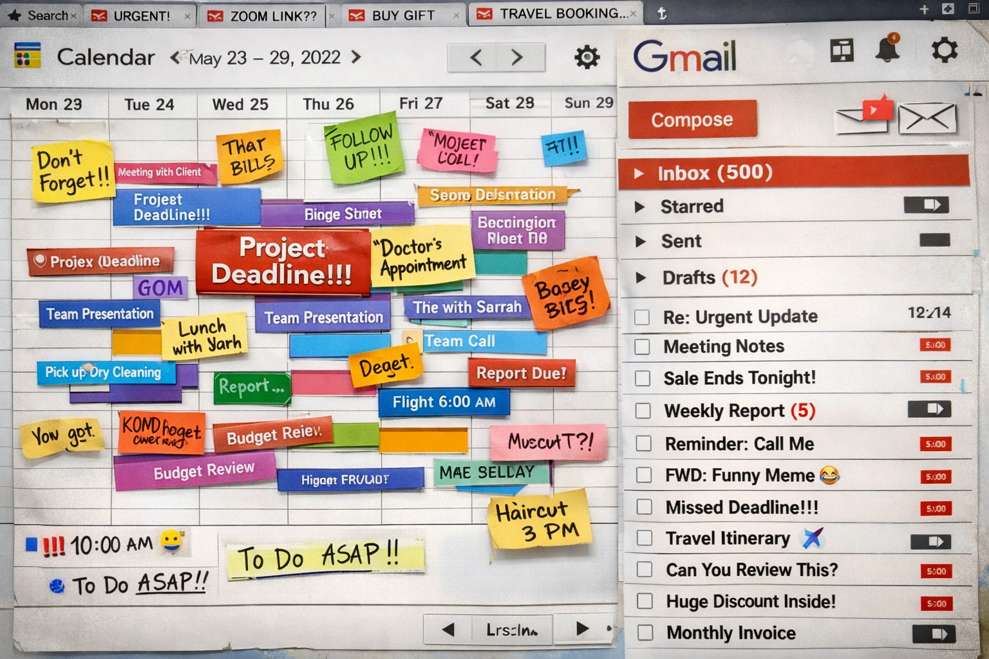Check the FWD: Funny Meme checkbox
This screenshot has height=659, width=989.
644,475
